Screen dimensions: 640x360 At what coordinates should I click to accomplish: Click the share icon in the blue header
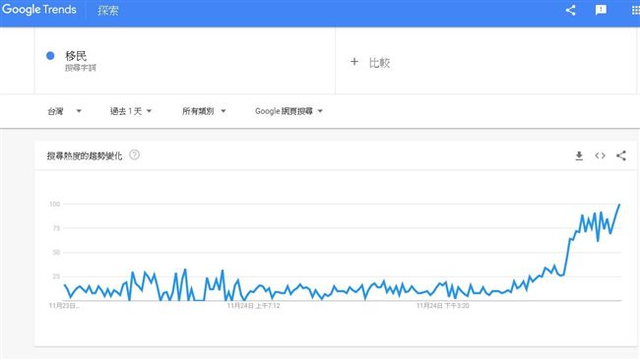pyautogui.click(x=571, y=10)
